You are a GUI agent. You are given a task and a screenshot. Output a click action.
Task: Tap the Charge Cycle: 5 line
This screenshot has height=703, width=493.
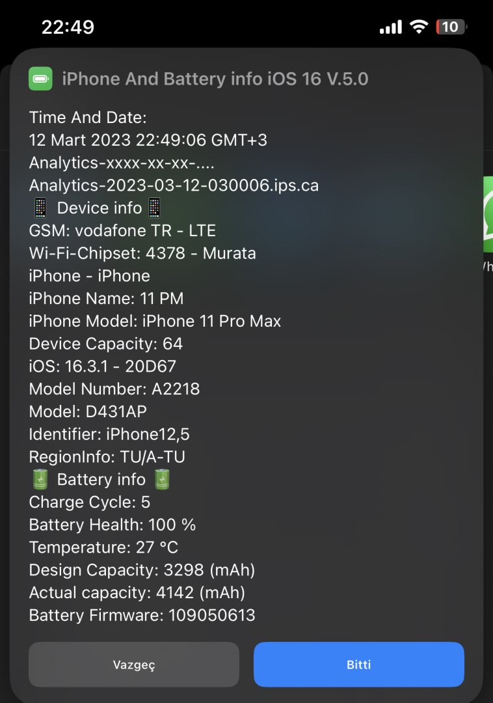(x=90, y=502)
